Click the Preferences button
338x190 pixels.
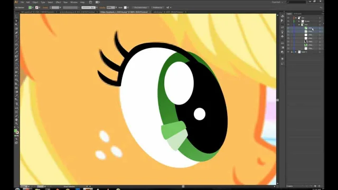pyautogui.click(x=157, y=7)
